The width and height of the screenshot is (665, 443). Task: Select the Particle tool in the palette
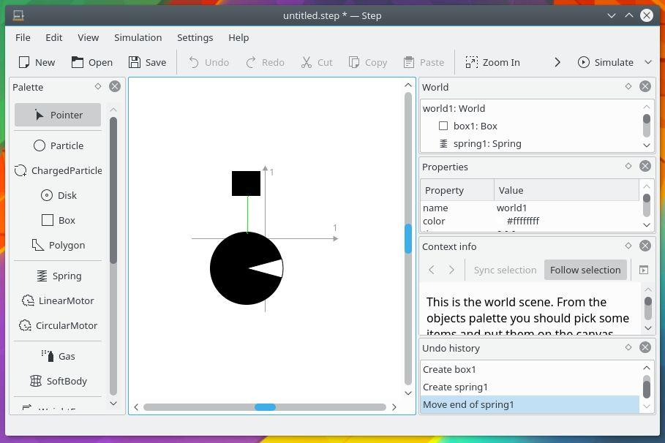point(58,145)
